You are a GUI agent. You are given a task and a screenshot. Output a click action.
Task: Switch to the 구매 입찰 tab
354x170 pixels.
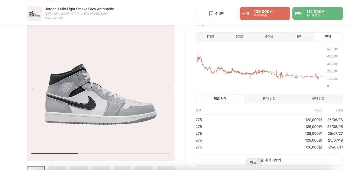[x=318, y=99]
